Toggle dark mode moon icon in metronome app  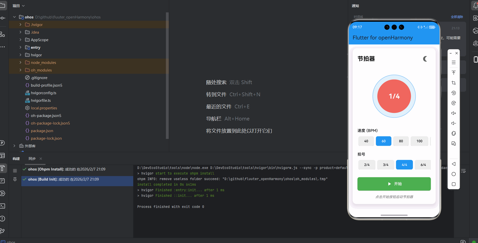(x=425, y=59)
